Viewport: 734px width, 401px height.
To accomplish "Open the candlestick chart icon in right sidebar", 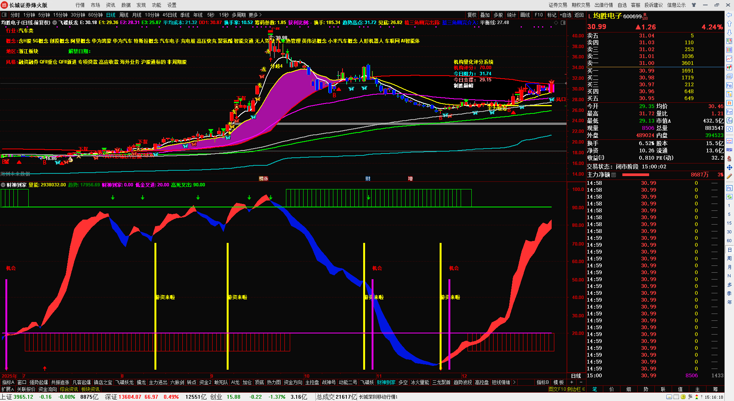I will tap(729, 67).
